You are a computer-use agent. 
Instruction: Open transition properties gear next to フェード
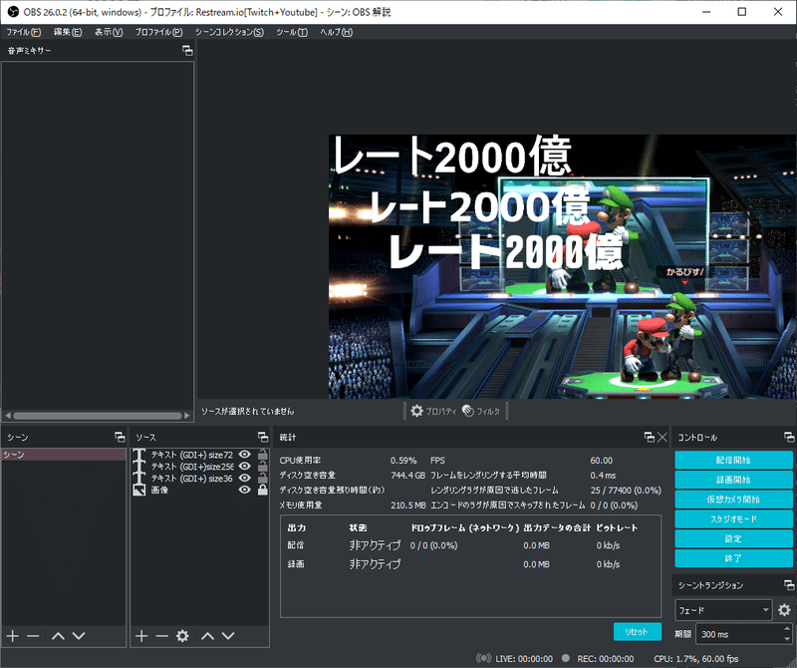point(784,610)
